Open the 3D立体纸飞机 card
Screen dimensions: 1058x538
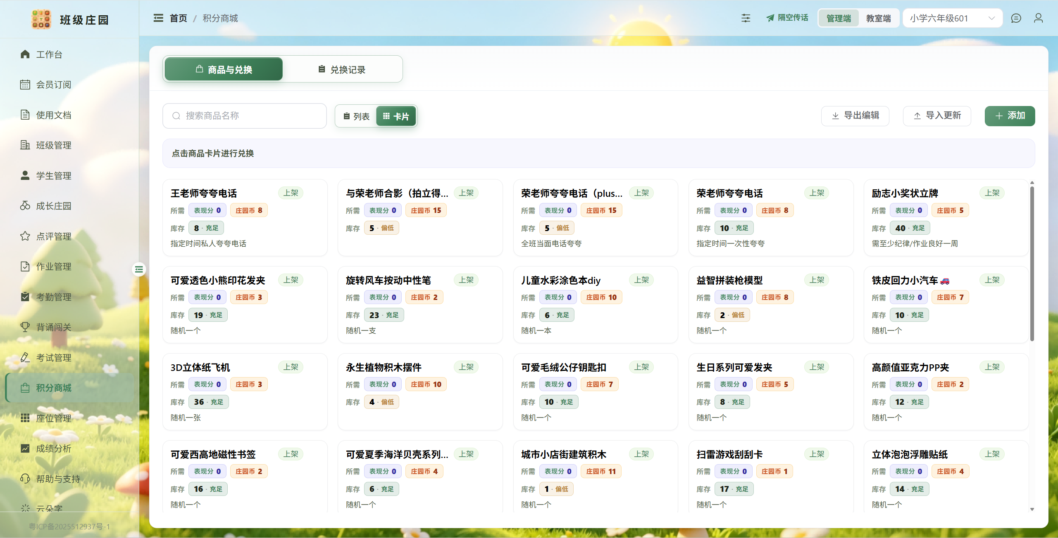245,392
